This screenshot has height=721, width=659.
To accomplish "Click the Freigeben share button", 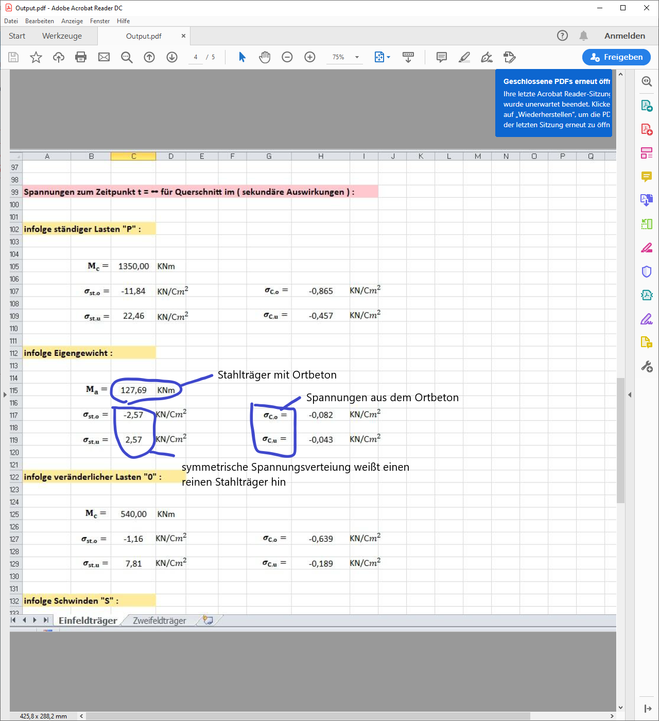I will [616, 57].
